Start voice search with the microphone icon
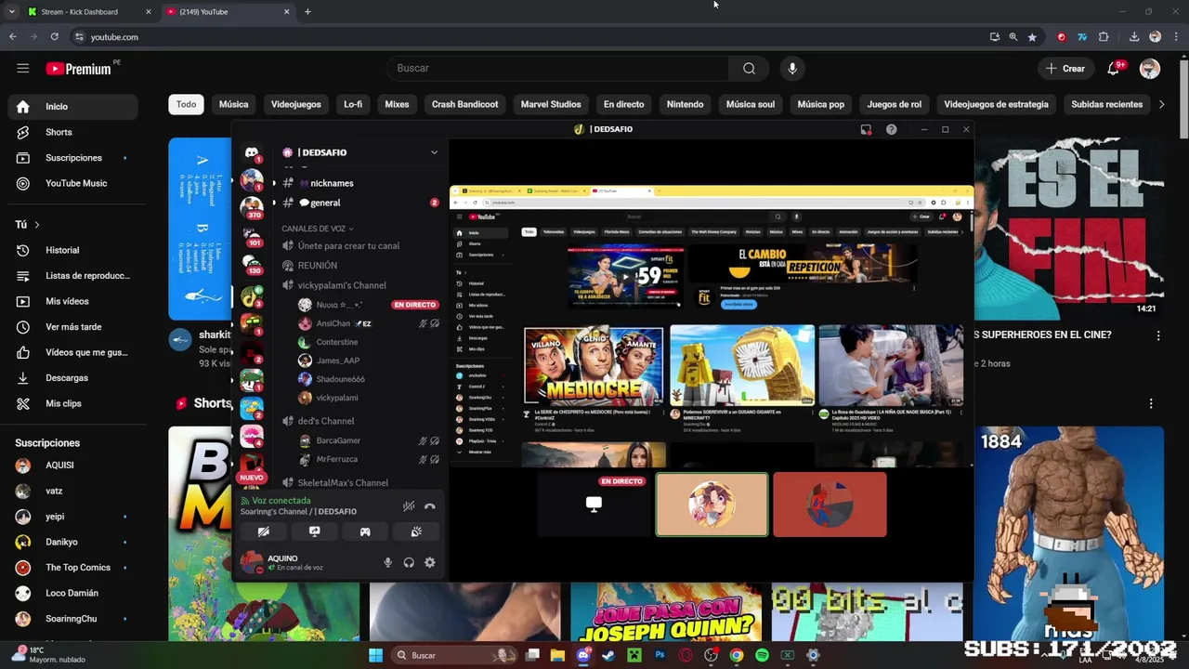Image resolution: width=1189 pixels, height=669 pixels. coord(792,68)
